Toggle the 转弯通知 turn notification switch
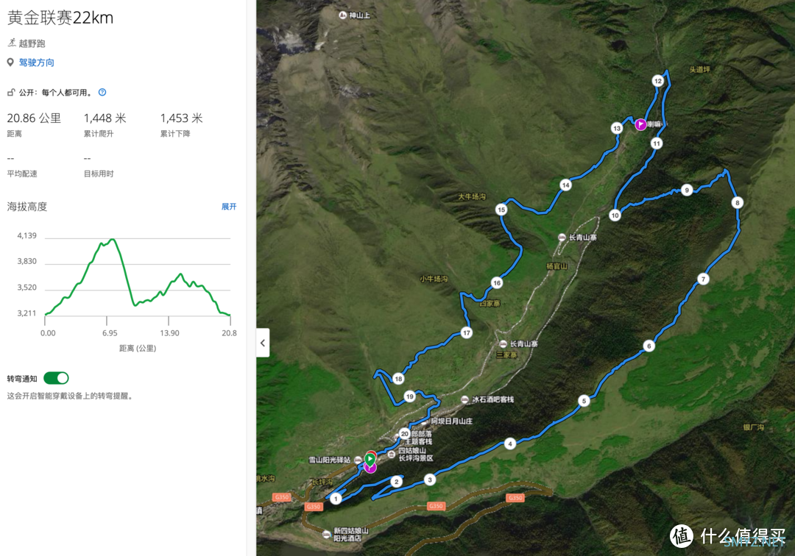The height and width of the screenshot is (556, 795). (x=56, y=378)
